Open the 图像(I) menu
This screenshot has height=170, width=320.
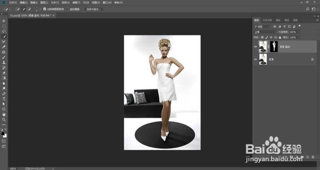(x=34, y=3)
